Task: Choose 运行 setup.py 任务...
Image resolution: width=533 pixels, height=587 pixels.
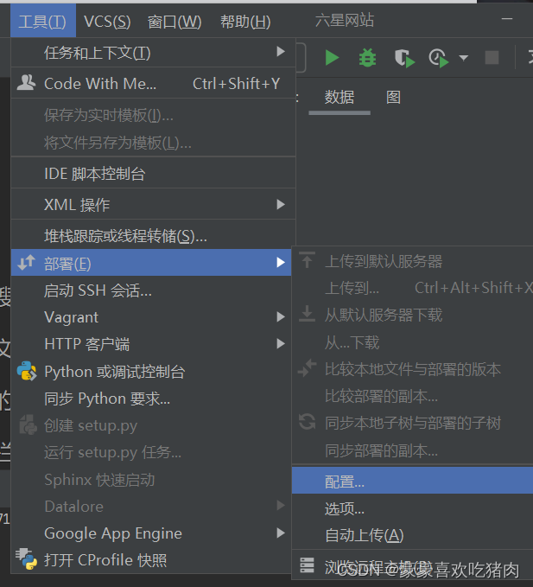Action: click(x=151, y=452)
